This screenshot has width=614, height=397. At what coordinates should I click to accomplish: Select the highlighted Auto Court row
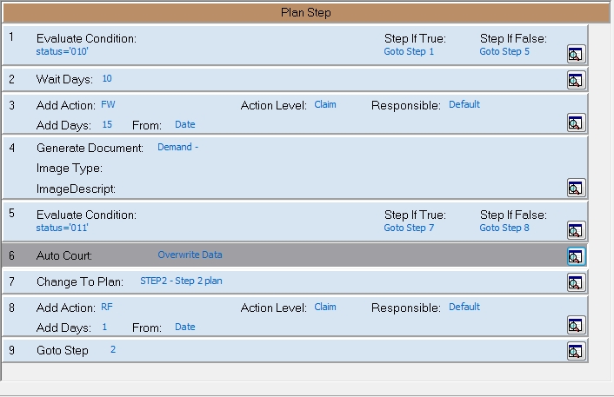tap(348, 255)
